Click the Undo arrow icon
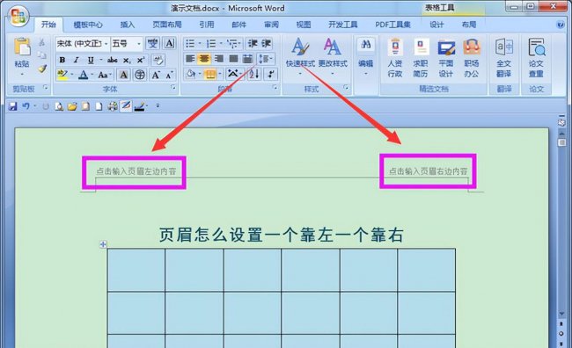 click(26, 106)
